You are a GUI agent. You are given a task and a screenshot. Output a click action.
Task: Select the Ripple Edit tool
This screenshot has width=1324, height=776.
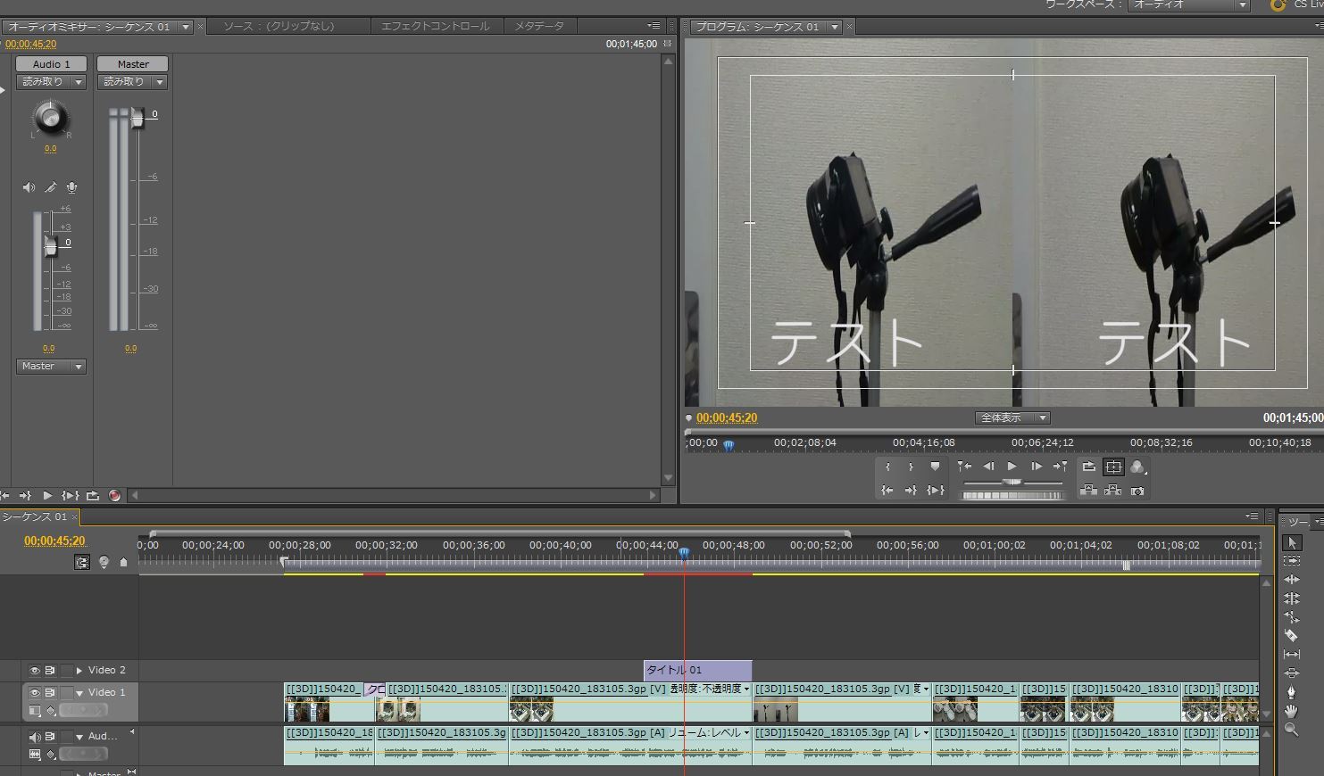coord(1291,580)
